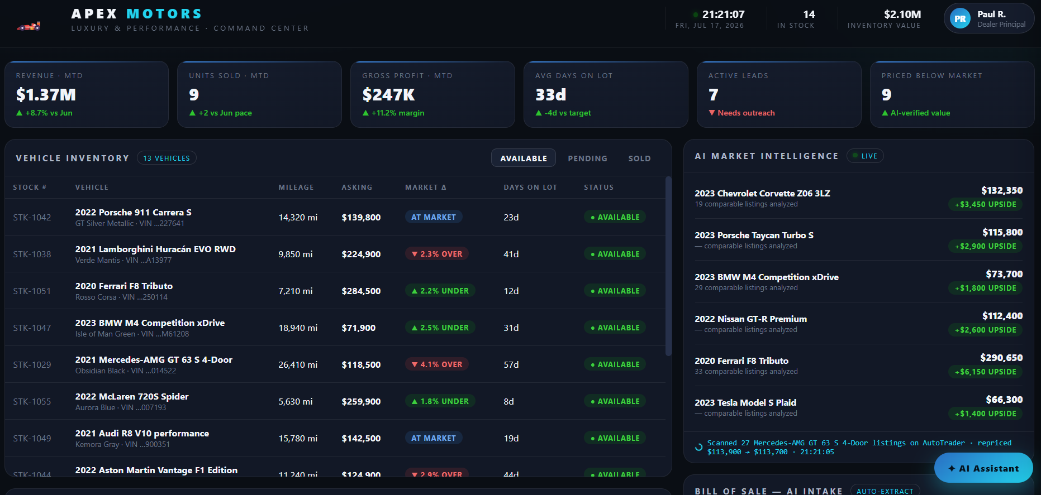
Task: Open the Active Leads card
Action: click(779, 94)
